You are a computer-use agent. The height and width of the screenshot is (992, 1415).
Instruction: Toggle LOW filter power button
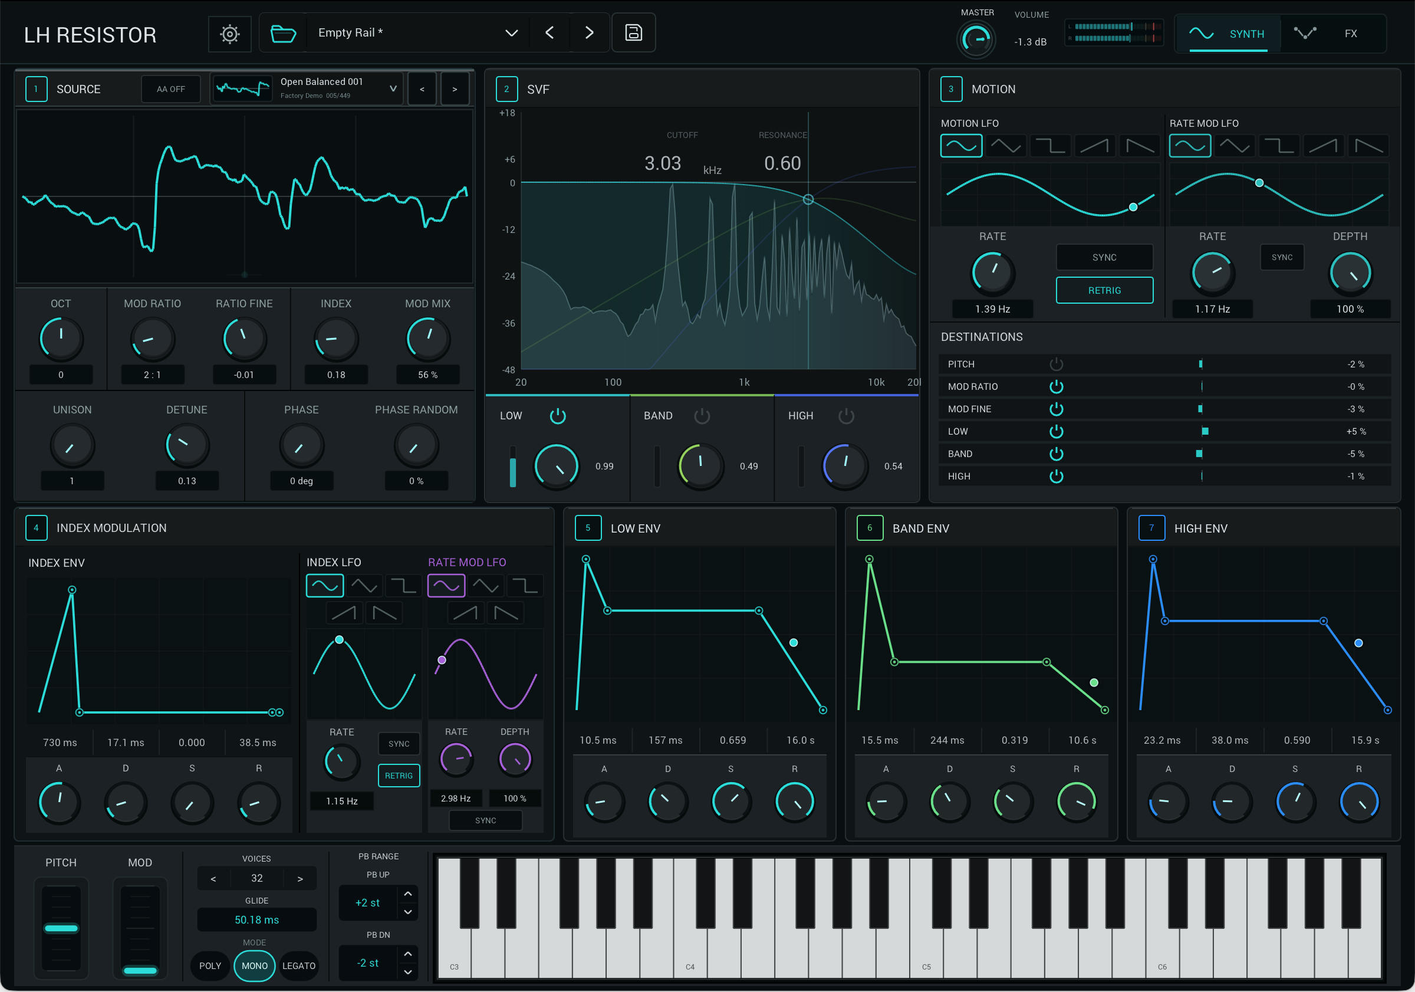click(x=558, y=416)
